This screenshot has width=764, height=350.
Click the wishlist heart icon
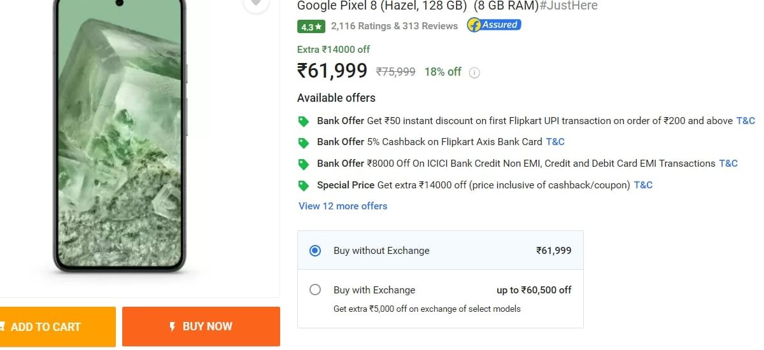coord(256,3)
